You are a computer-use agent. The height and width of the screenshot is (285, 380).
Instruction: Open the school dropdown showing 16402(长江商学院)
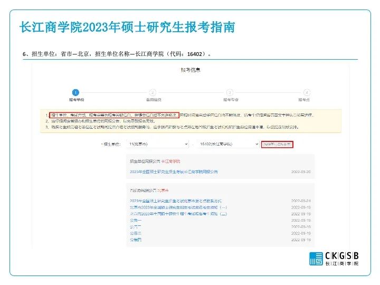point(229,144)
